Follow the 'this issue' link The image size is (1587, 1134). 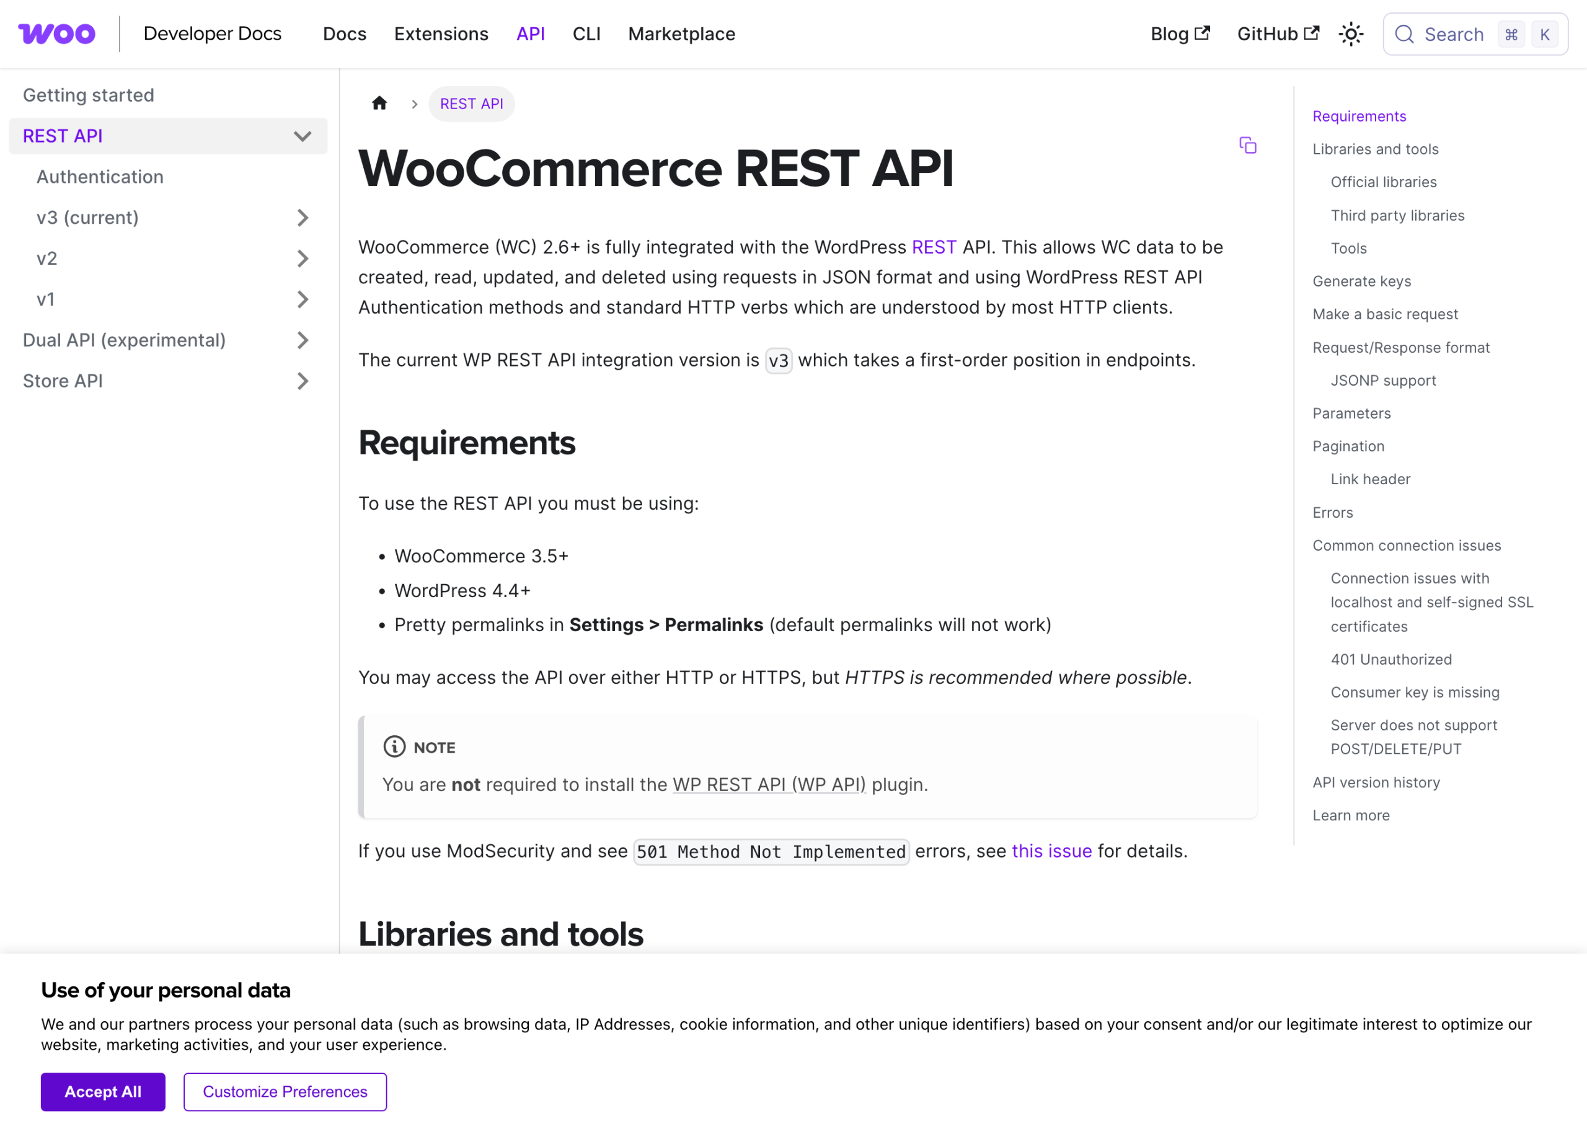1051,851
